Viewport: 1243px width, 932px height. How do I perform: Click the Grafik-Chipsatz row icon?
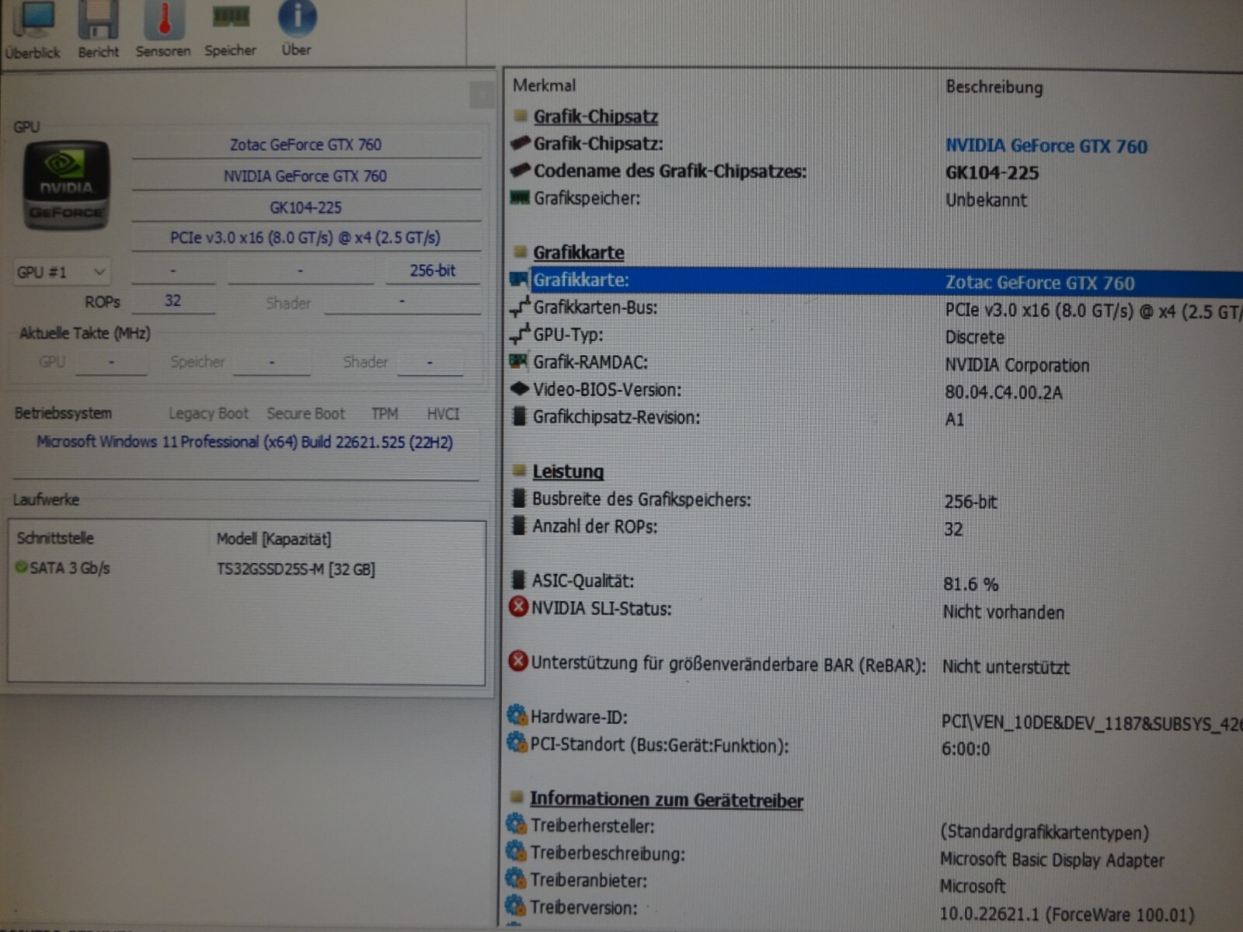coord(520,143)
